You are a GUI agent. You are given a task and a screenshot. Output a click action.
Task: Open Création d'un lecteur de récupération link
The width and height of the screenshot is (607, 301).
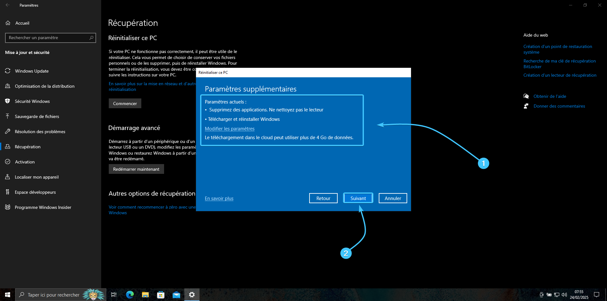560,75
